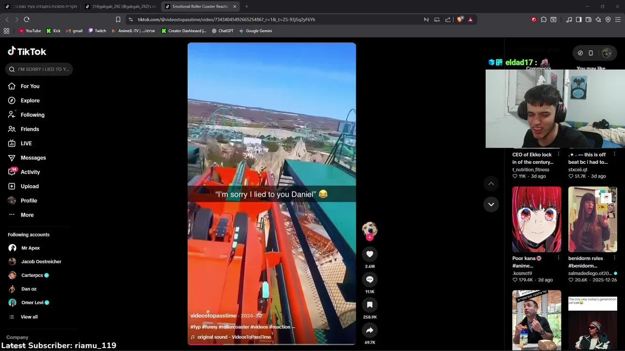This screenshot has height=351, width=625.
Task: Open the ChatGPT bookmark
Action: click(x=222, y=31)
